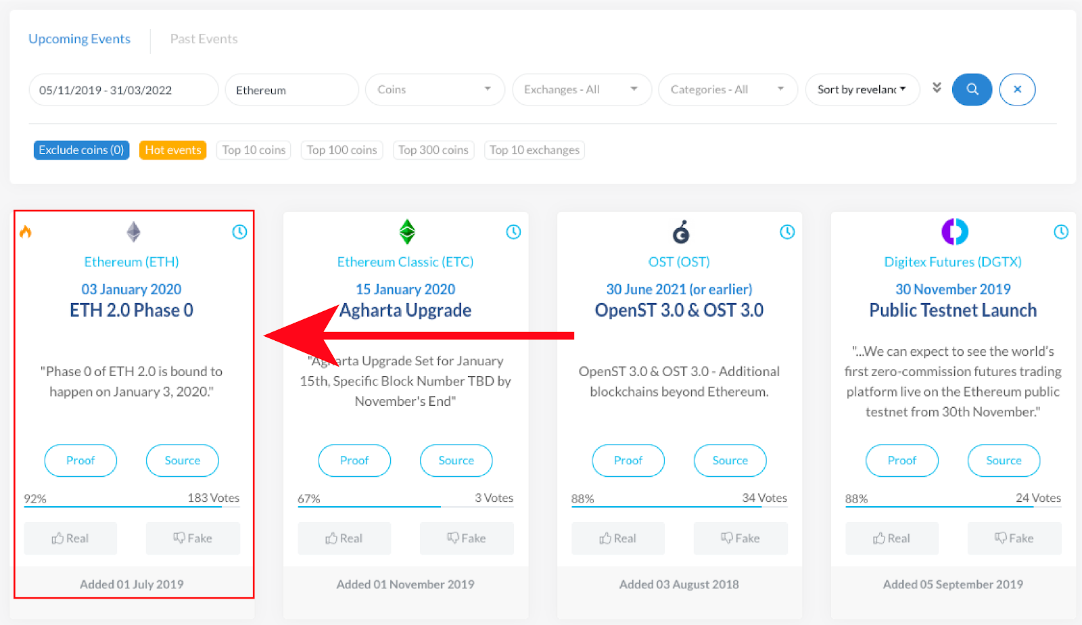The image size is (1082, 625).
Task: Click the 88% confidence bar on Digitex card
Action: tap(954, 506)
